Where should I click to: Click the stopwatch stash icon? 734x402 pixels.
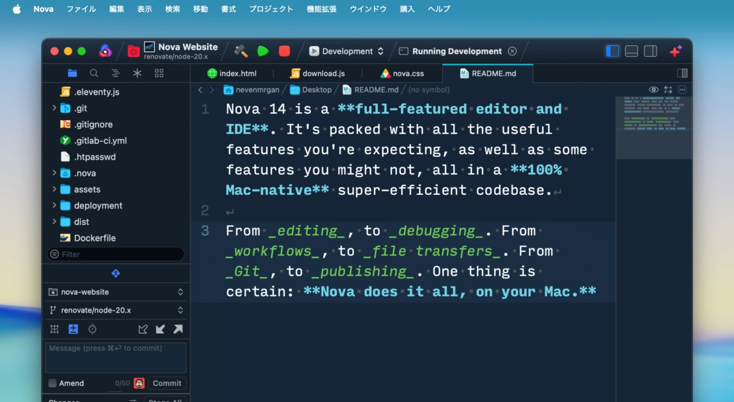point(92,329)
